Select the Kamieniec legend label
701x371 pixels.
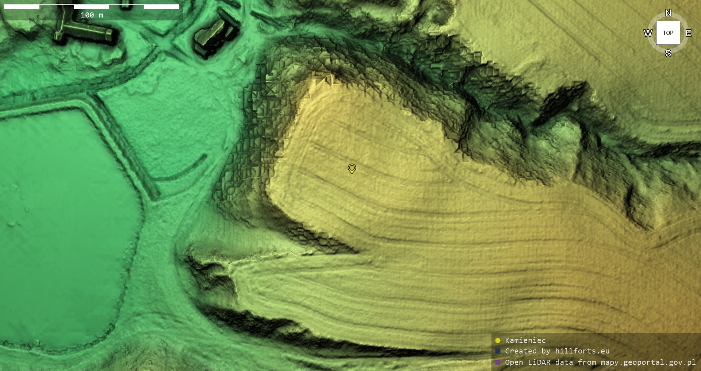pos(525,340)
